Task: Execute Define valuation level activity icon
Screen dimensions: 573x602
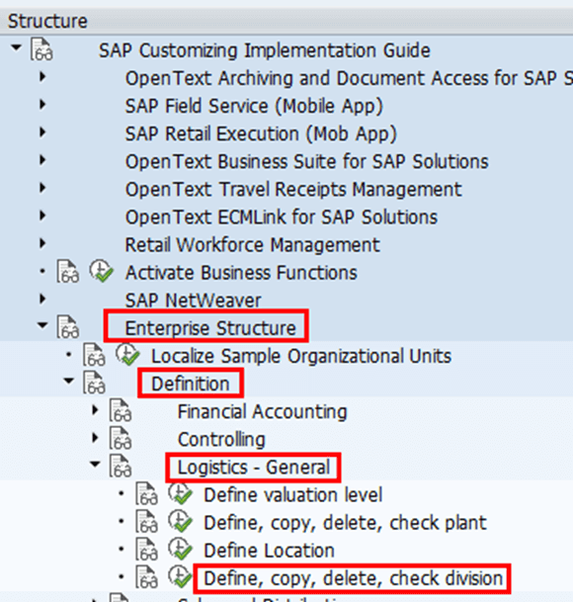Action: click(181, 493)
